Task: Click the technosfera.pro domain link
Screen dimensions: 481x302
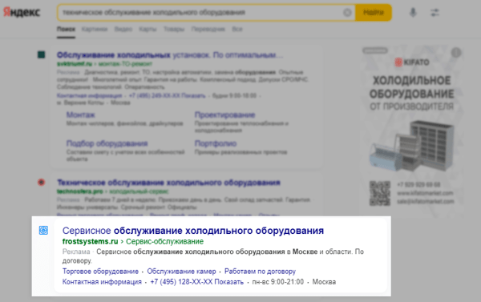Action: click(79, 191)
